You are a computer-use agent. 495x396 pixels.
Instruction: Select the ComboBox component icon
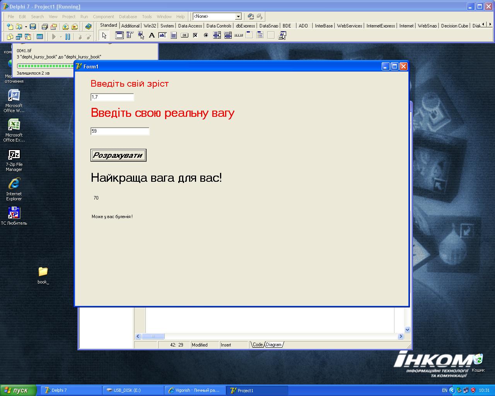pos(228,36)
